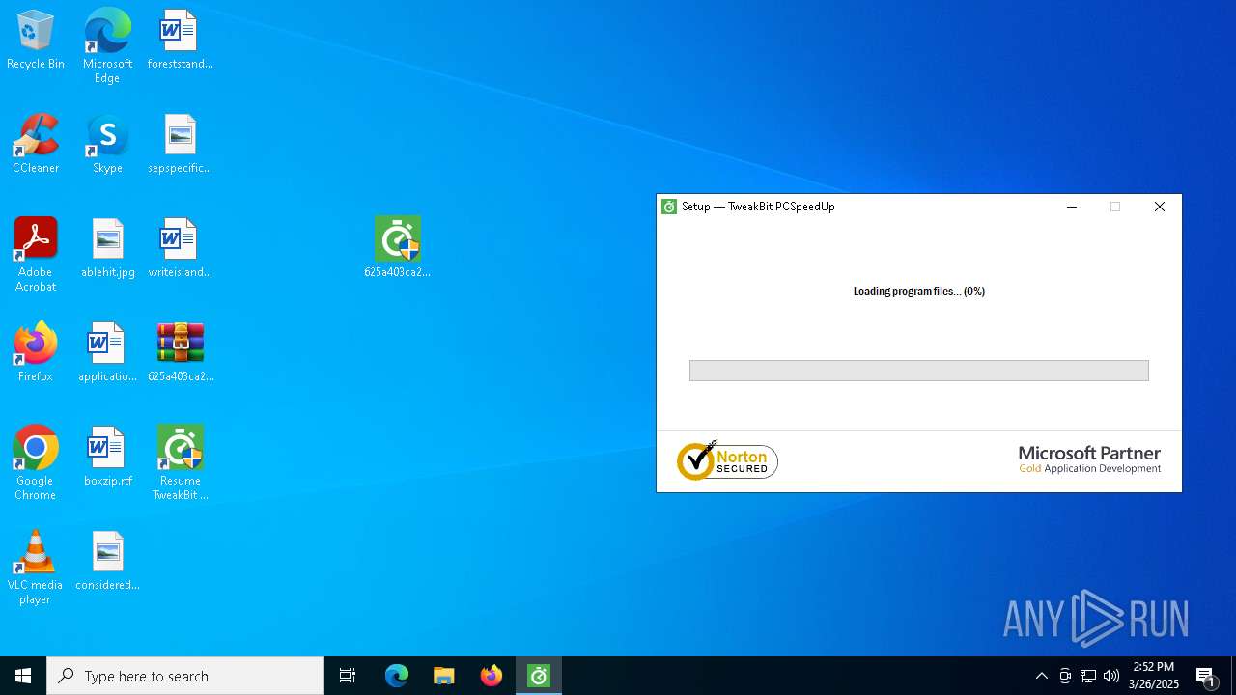
Task: Close the TweakBit PCSpeedUp setup window
Action: coord(1160,207)
